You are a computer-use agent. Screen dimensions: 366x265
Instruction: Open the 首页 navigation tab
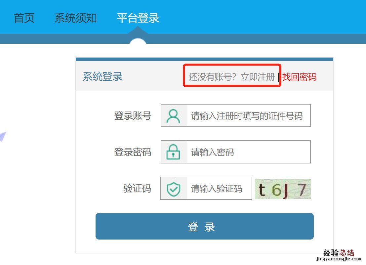click(24, 18)
